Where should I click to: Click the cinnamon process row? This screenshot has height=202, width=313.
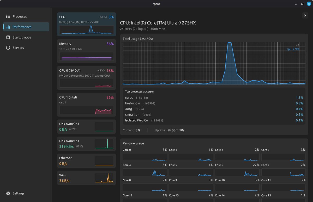214,115
